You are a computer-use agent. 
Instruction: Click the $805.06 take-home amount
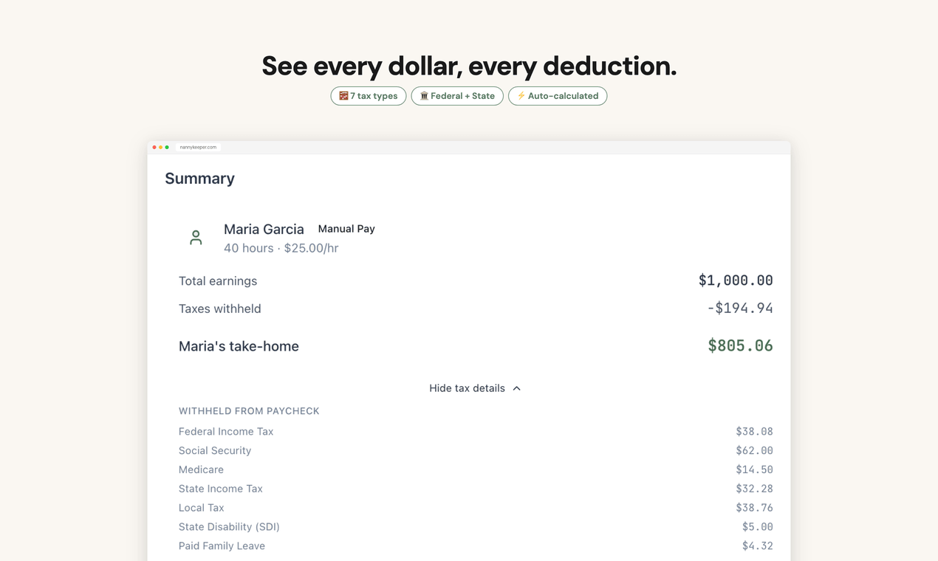point(740,345)
